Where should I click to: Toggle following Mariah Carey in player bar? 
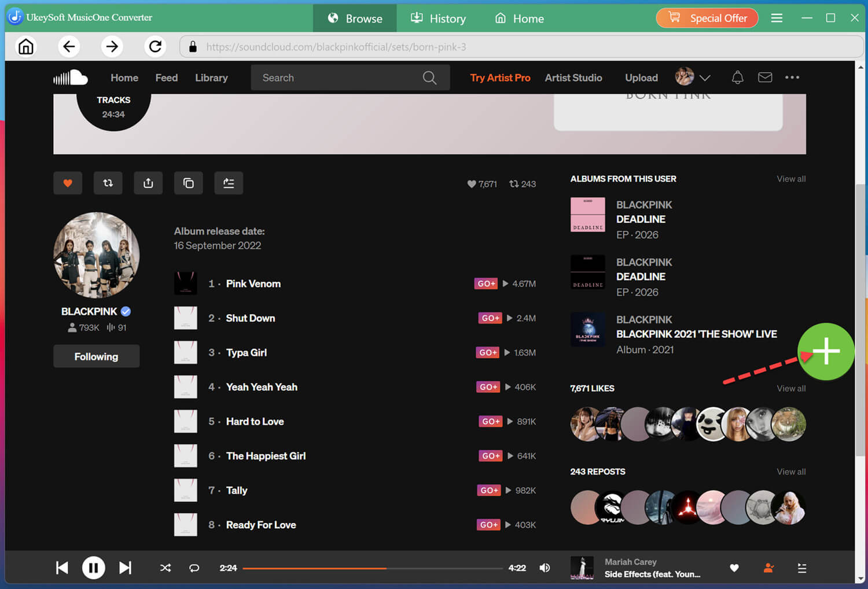769,568
